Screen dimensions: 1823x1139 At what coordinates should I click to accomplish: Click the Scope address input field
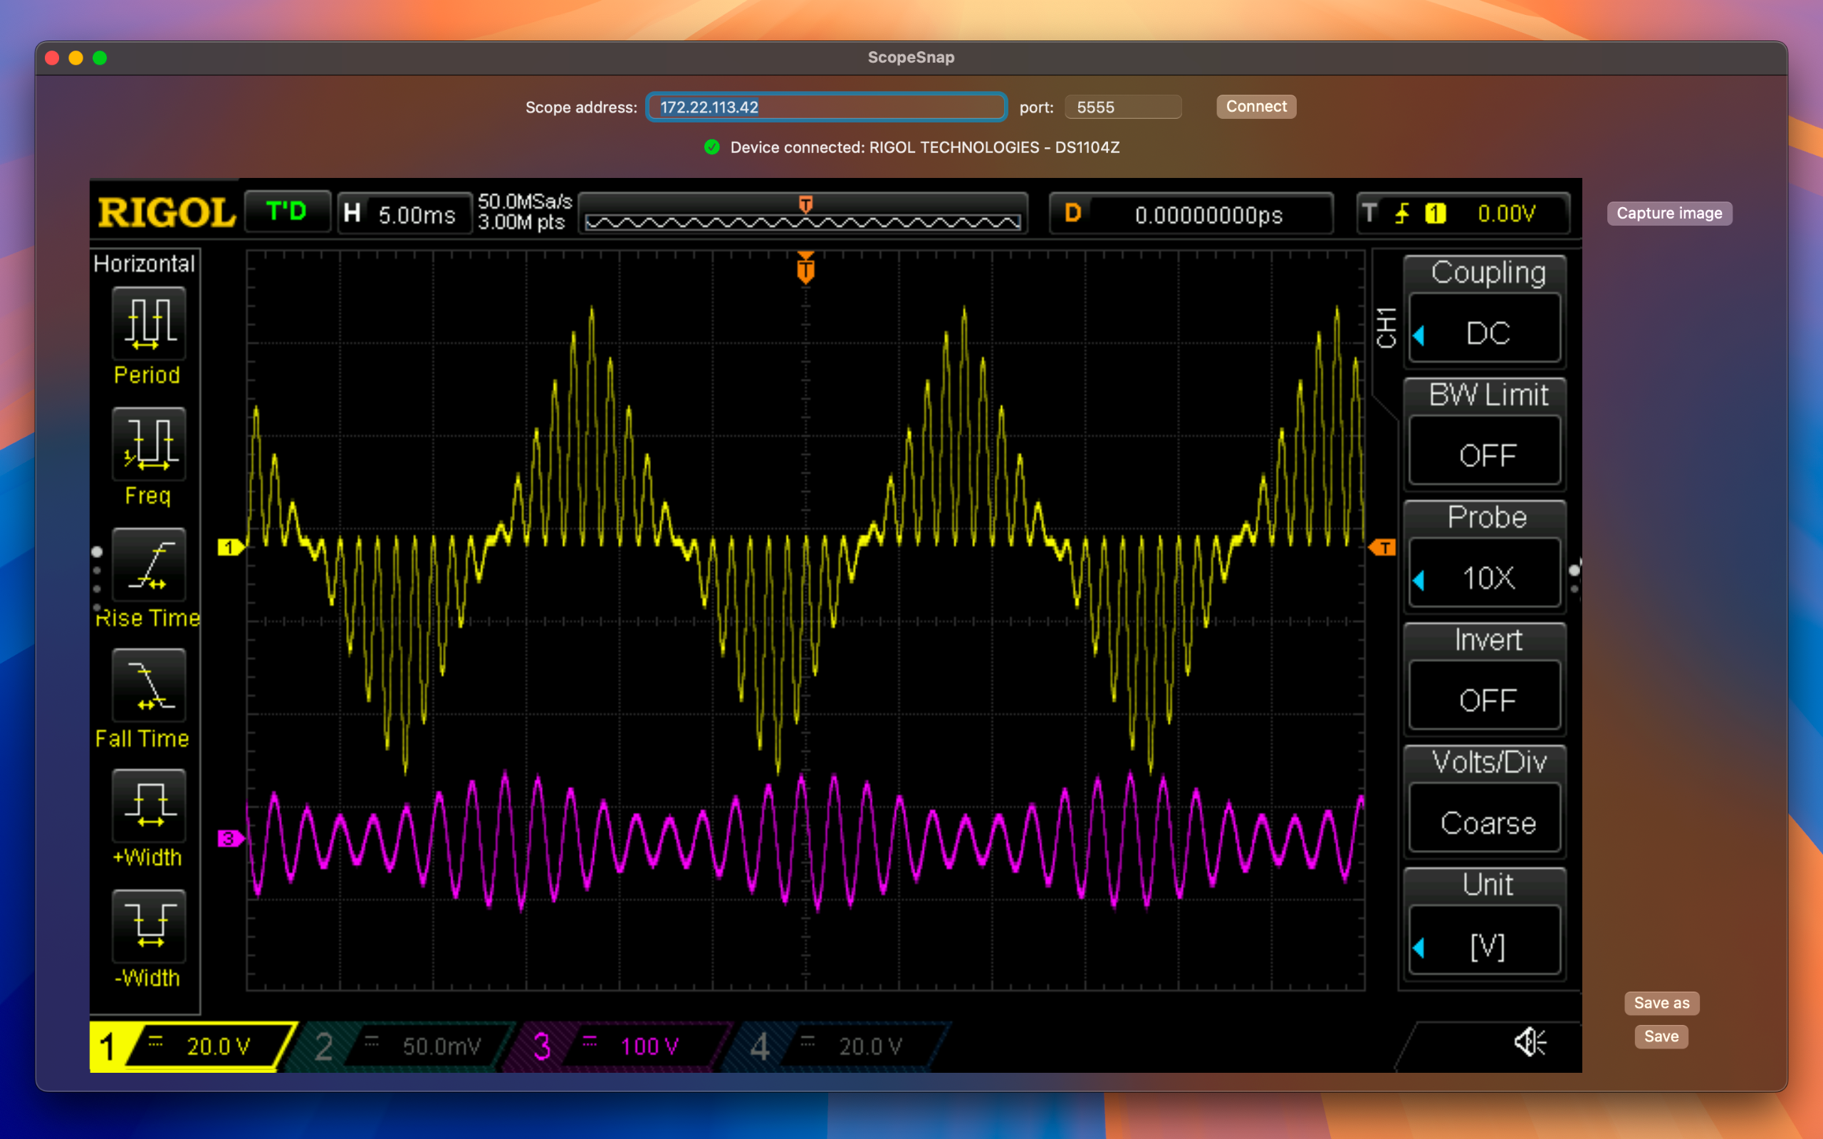tap(826, 107)
